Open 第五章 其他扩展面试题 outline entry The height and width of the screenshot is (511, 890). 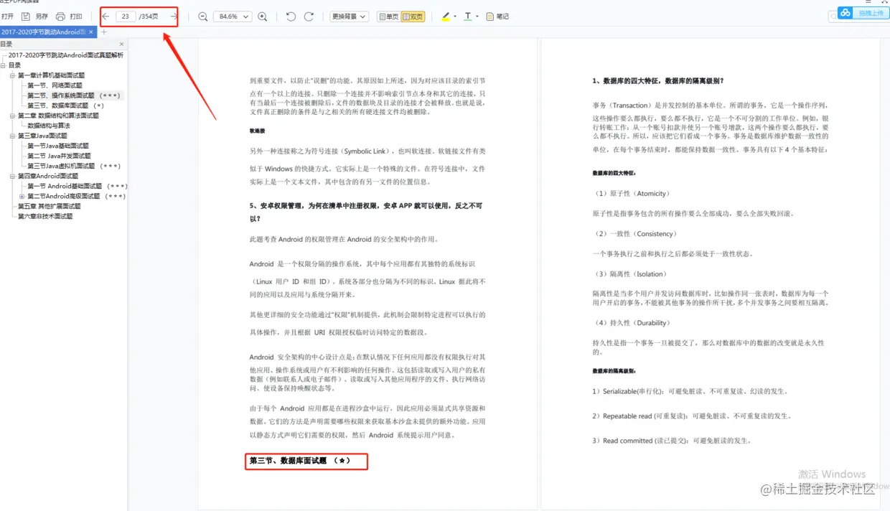coord(50,206)
